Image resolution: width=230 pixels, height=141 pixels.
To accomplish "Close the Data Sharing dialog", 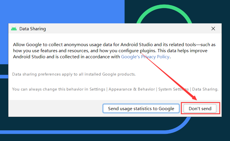I will tap(213, 29).
